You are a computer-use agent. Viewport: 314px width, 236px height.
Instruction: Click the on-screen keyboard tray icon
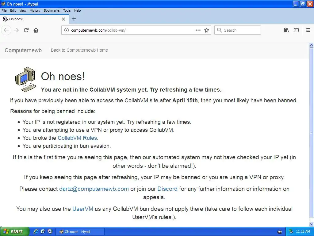coord(280,232)
